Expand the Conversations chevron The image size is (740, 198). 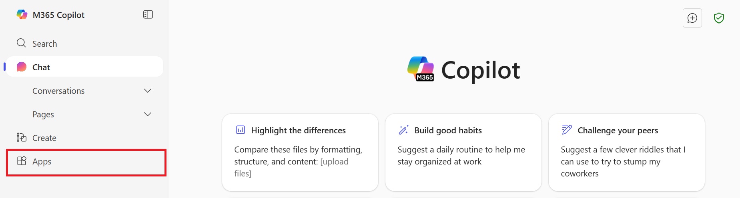[x=148, y=91]
